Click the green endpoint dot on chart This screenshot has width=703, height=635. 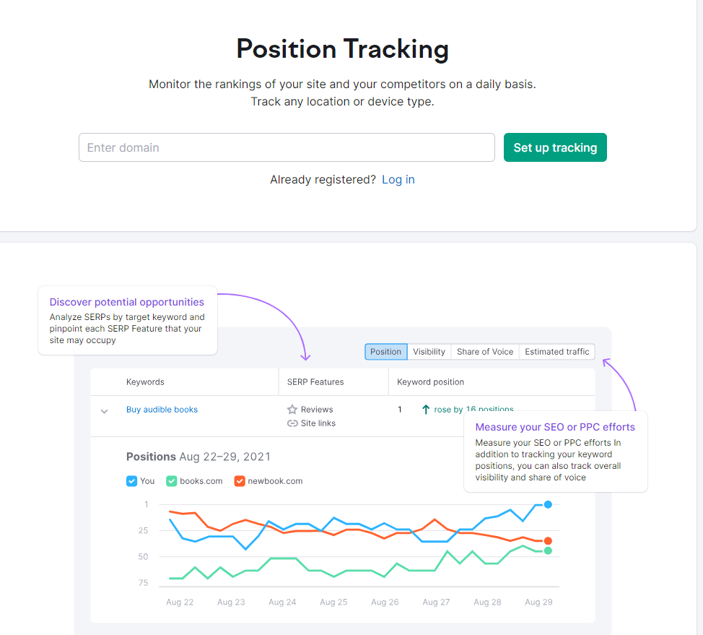pos(548,550)
